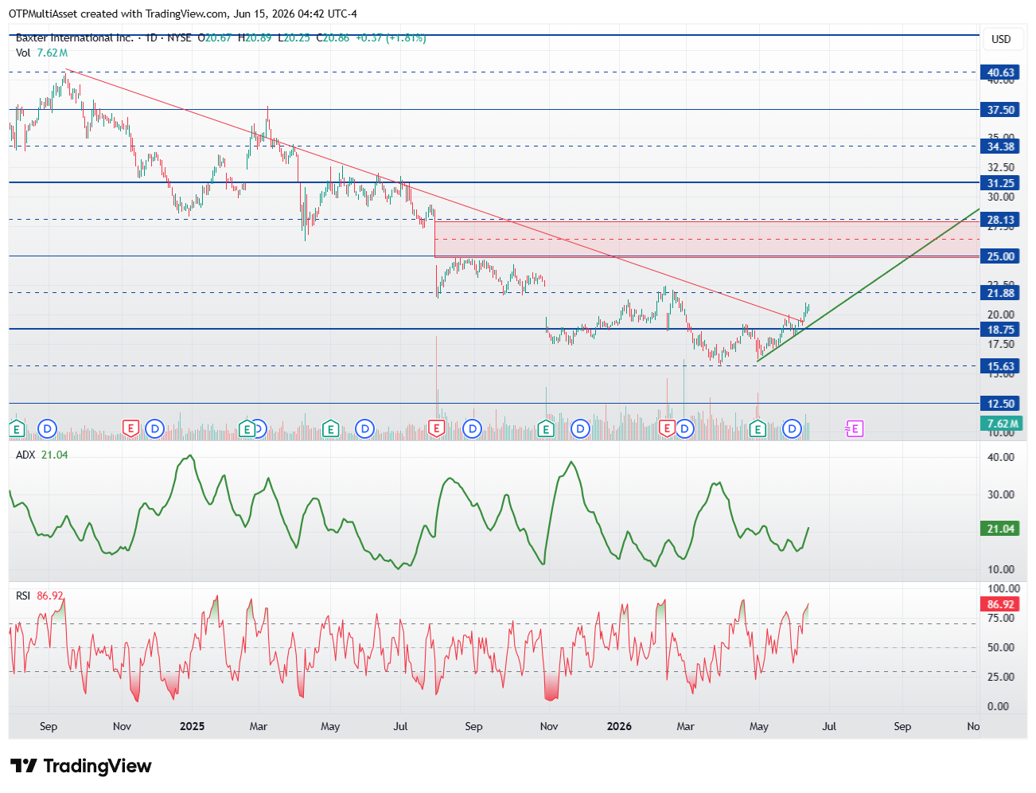Click the 40.63 price level label
This screenshot has height=793, width=1036.
(1000, 72)
